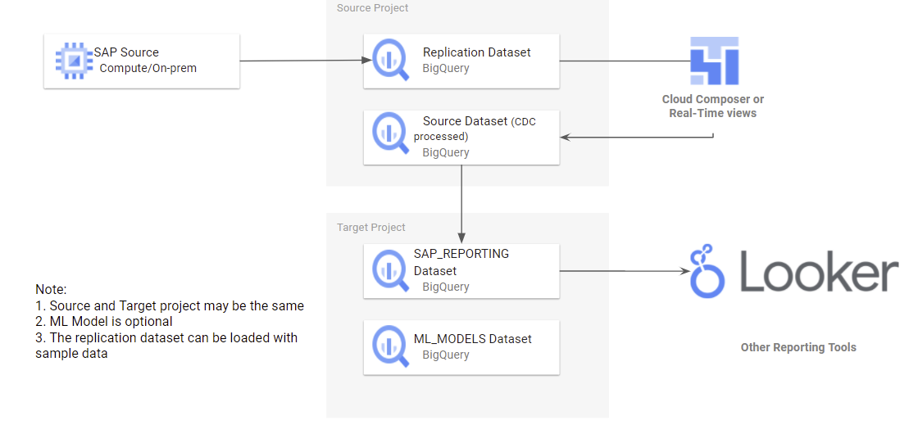
Task: Click the SAP Source compute chip icon
Action: 75,61
